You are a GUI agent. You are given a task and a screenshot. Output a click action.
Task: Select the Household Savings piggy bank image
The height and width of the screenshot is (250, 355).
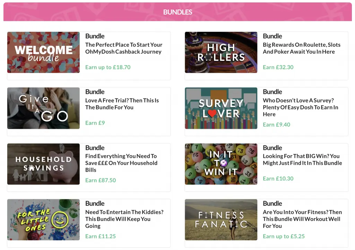coord(43,164)
